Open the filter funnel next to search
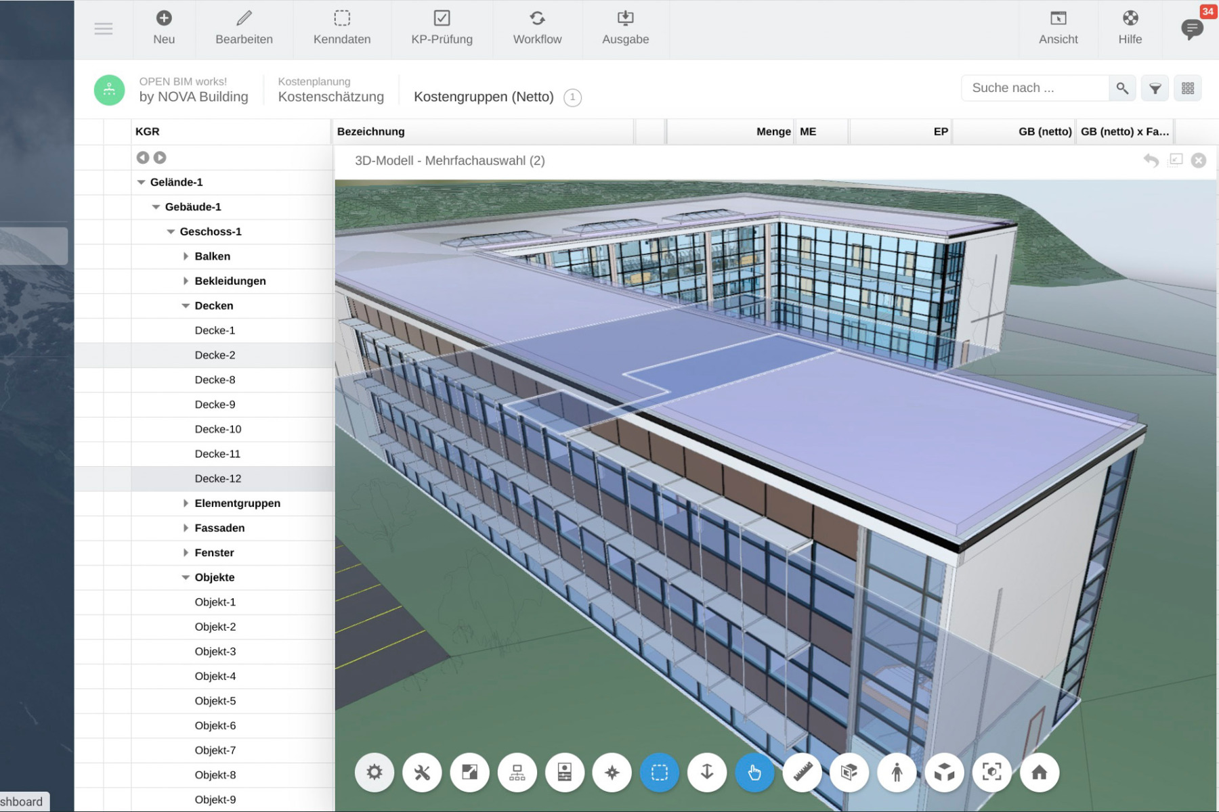The width and height of the screenshot is (1219, 812). (1155, 89)
